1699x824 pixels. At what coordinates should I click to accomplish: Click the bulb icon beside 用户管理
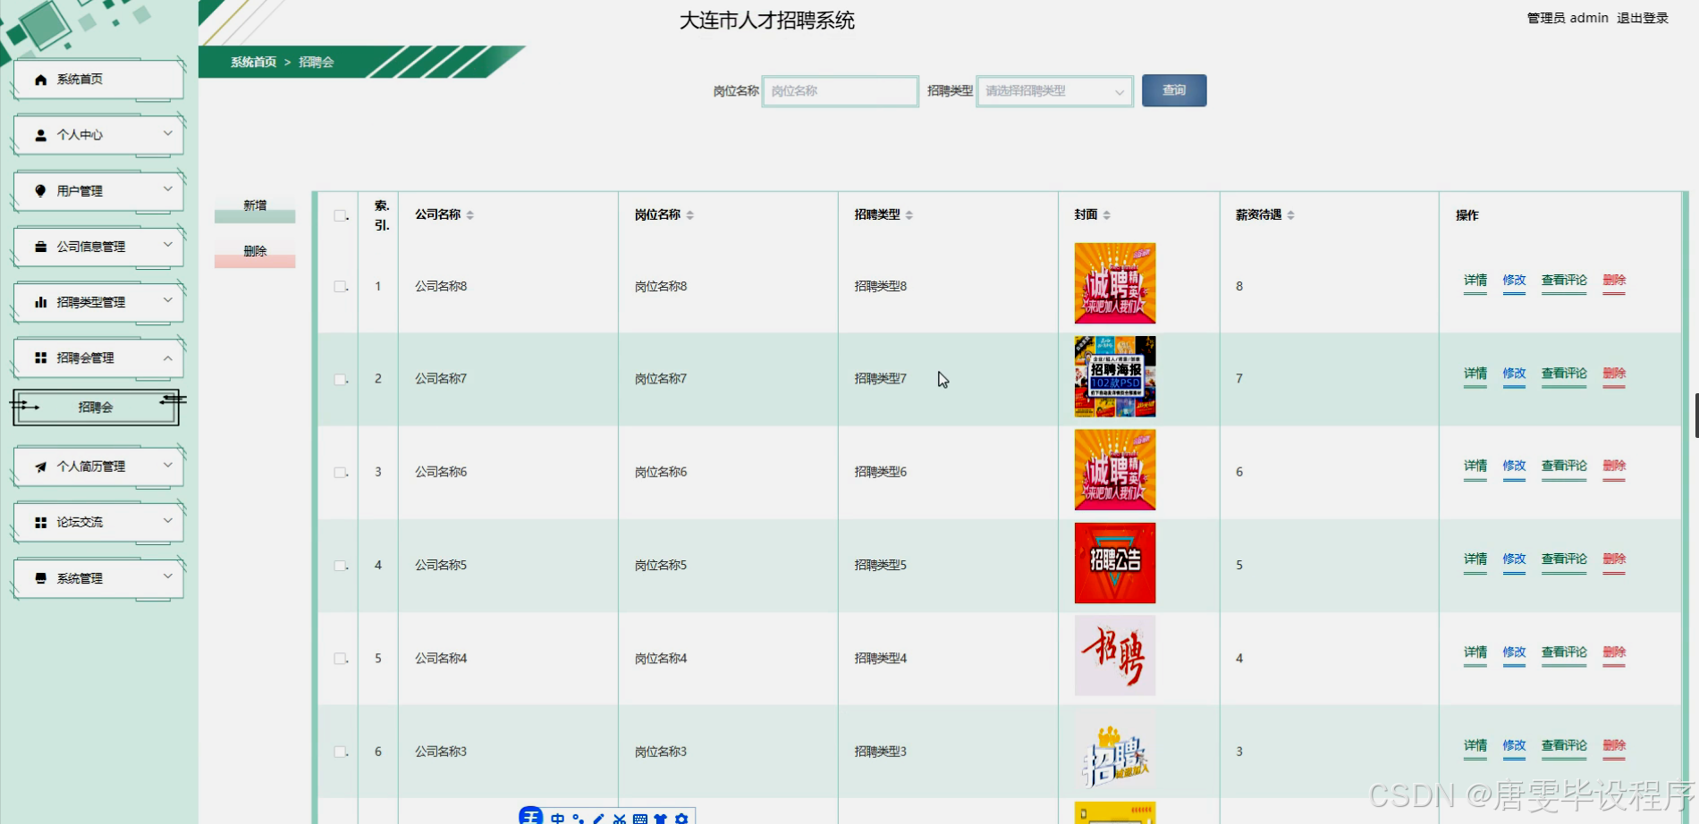[x=40, y=190]
